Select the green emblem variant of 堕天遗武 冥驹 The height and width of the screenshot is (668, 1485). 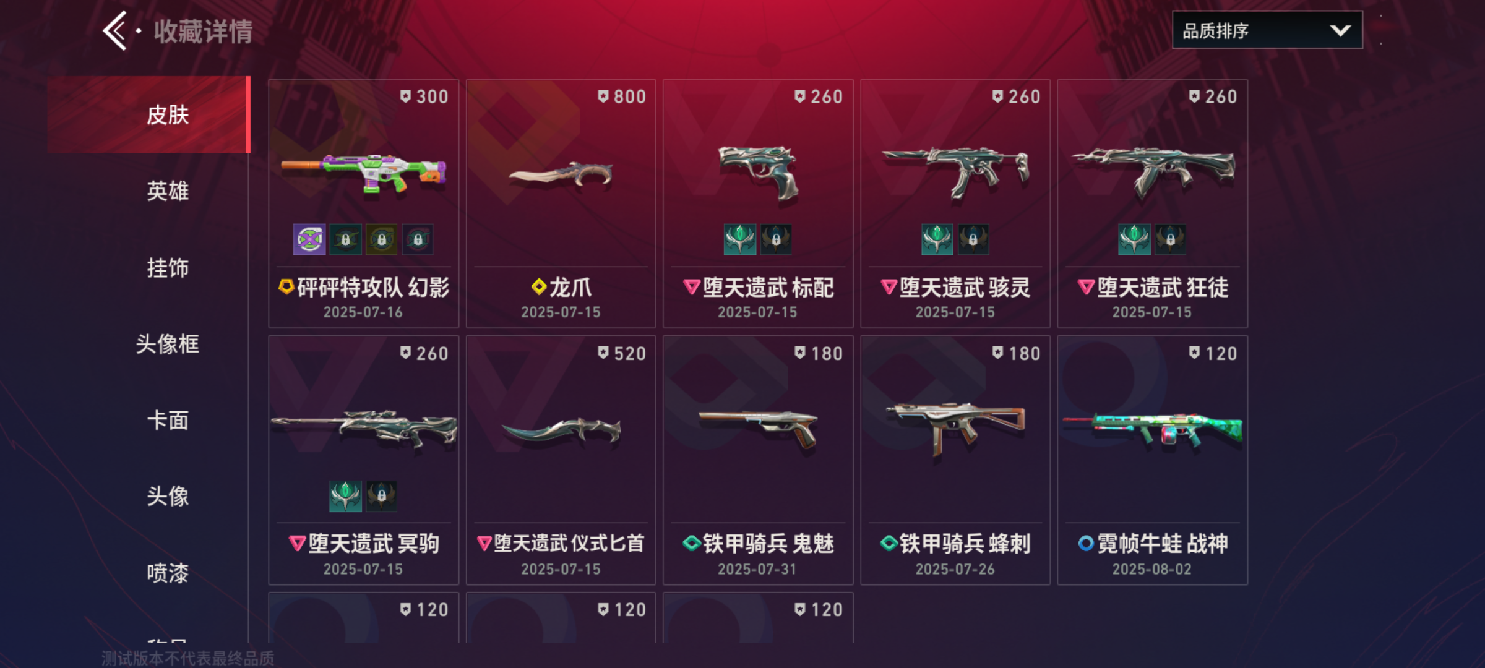pyautogui.click(x=345, y=496)
